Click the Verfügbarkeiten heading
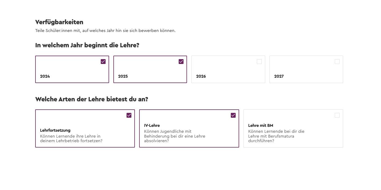 click(x=59, y=22)
